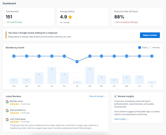
Task: Open the Total Reviews card
Action: click(x=29, y=17)
